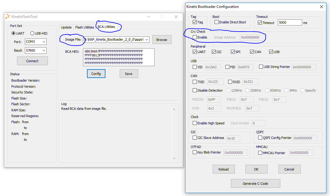This screenshot has height=196, width=330.
Task: Click the RXID value field 0x321
Action: pyautogui.click(x=251, y=82)
